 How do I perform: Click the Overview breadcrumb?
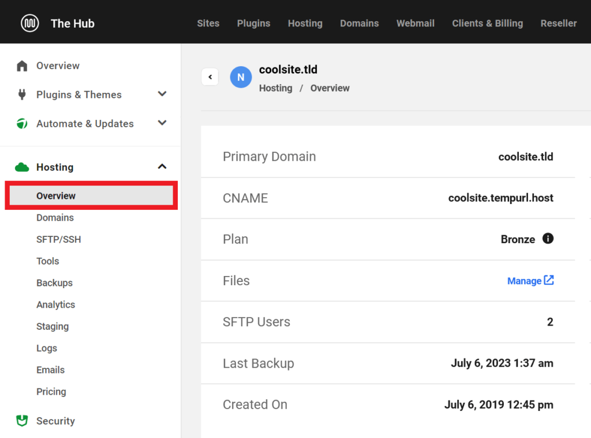(330, 88)
